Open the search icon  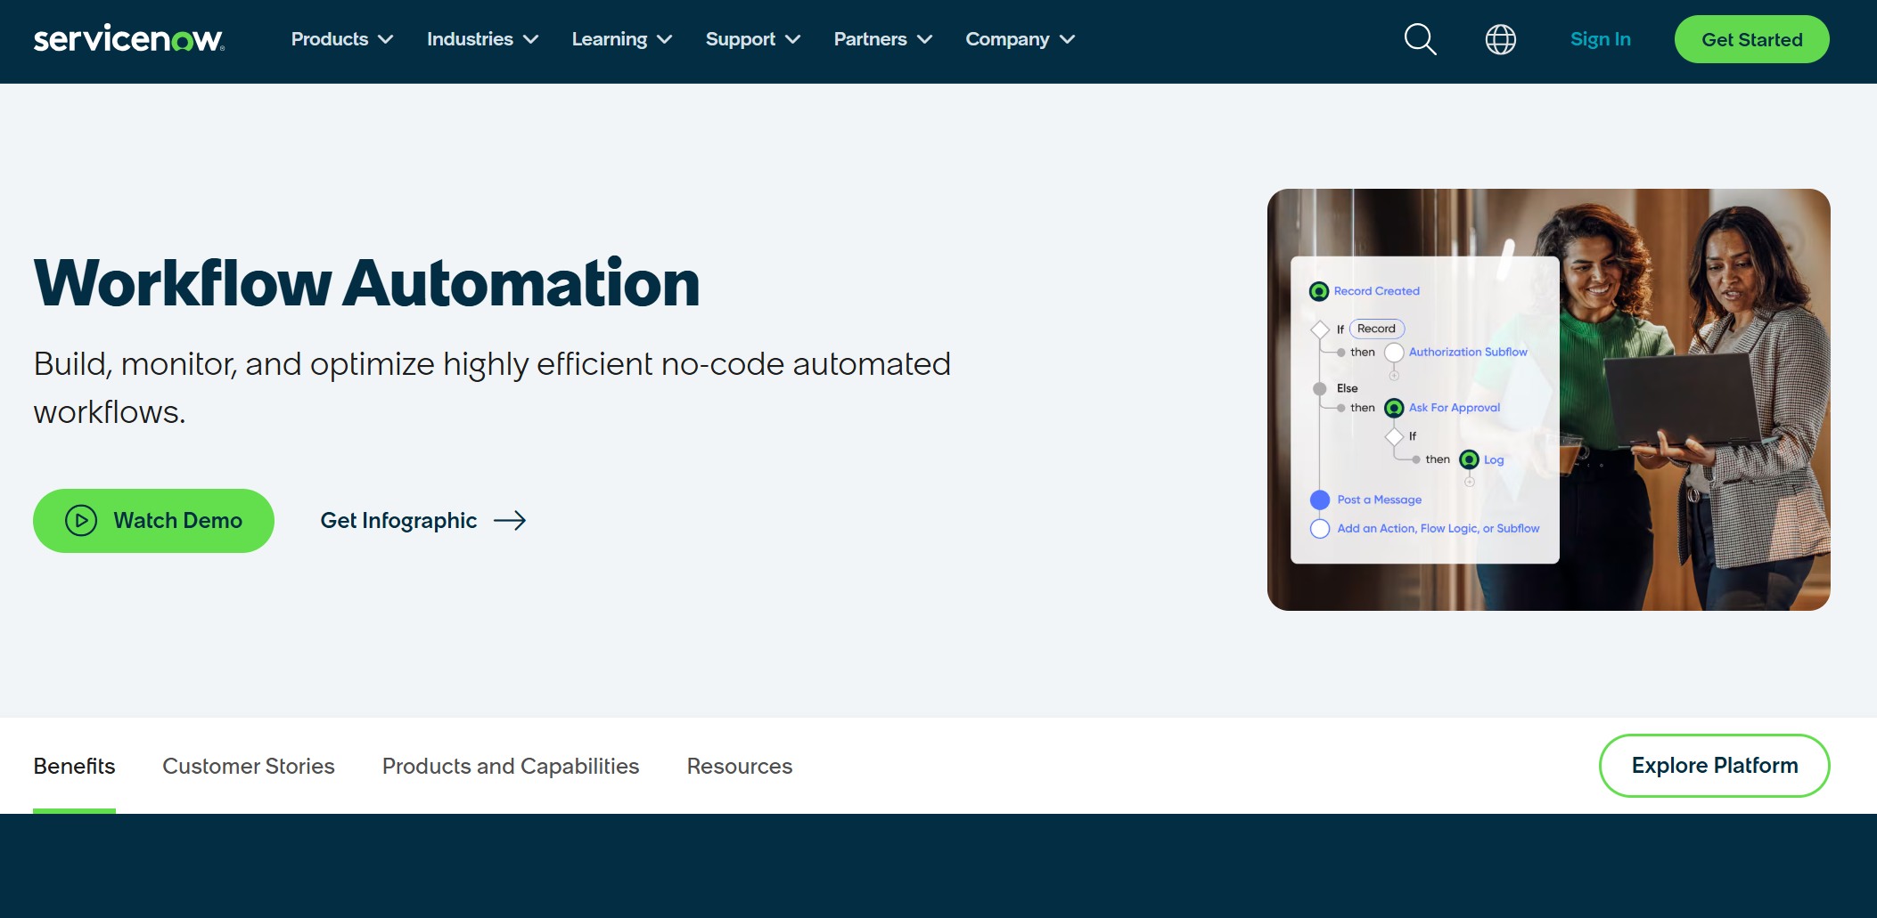pos(1419,39)
